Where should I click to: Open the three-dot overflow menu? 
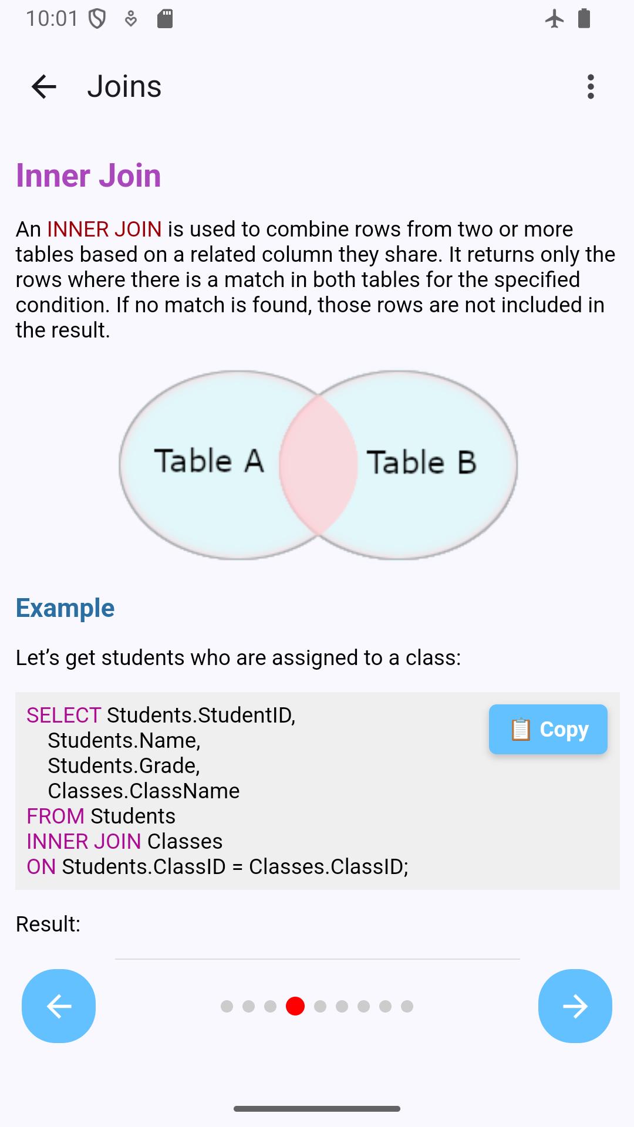pyautogui.click(x=591, y=87)
